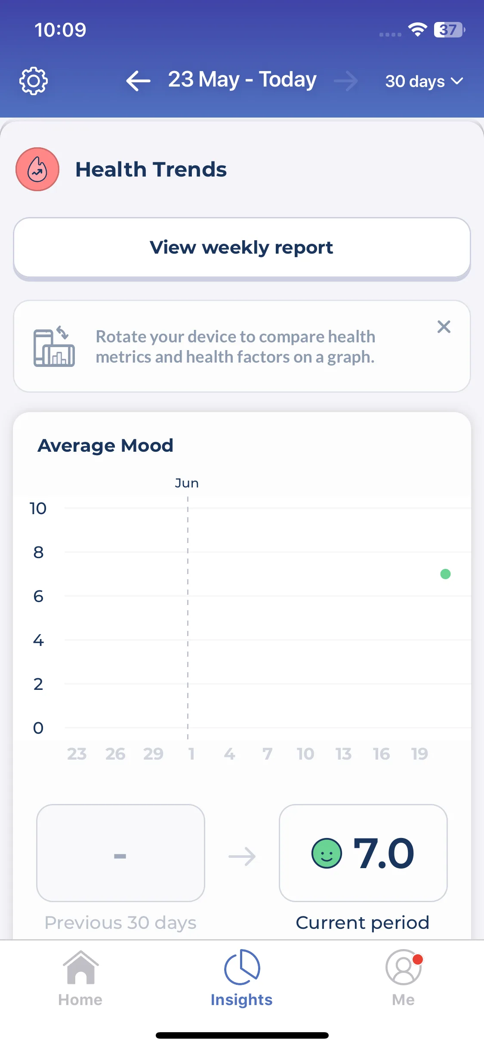The width and height of the screenshot is (484, 1049).
Task: Open the Previous 30 days box
Action: click(x=120, y=853)
